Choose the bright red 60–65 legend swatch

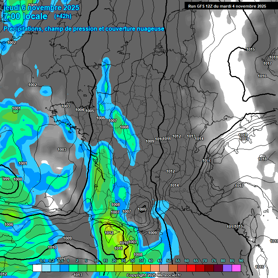(191, 268)
